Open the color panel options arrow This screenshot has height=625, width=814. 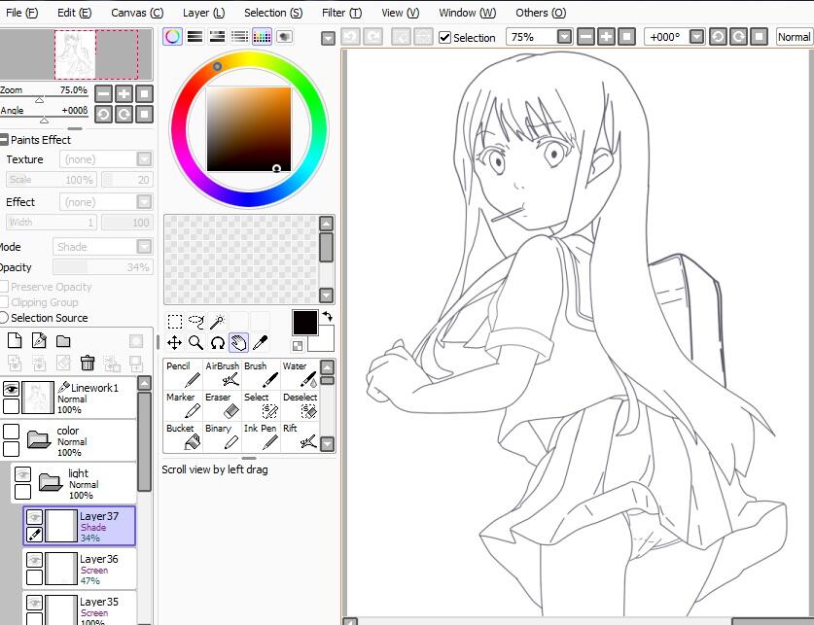(328, 38)
